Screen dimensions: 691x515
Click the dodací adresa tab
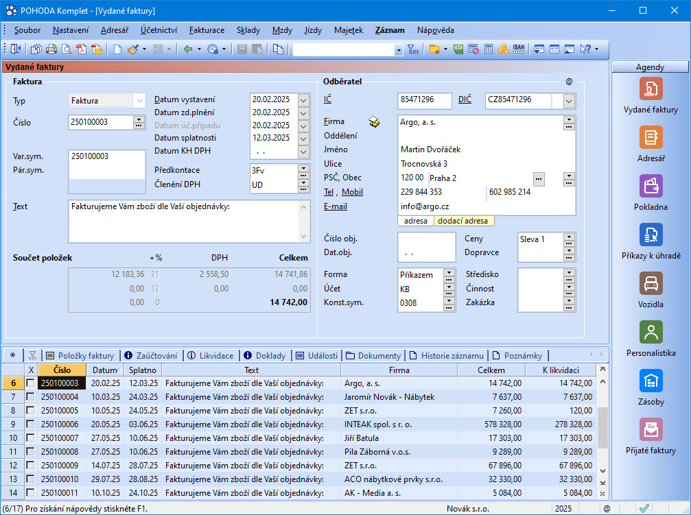click(463, 221)
